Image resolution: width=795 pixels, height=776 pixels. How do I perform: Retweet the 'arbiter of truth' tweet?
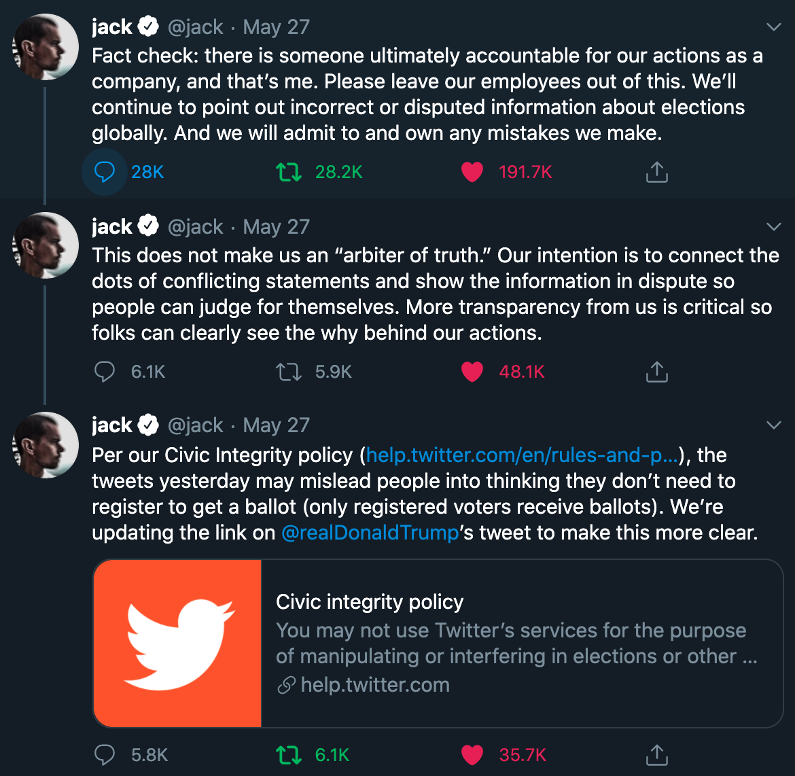[289, 372]
